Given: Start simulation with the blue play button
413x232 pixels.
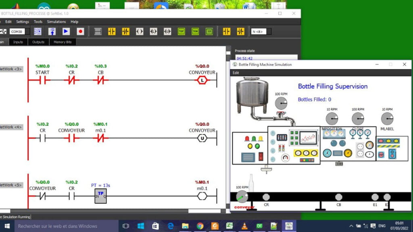Looking at the screenshot, I should click(66, 31).
